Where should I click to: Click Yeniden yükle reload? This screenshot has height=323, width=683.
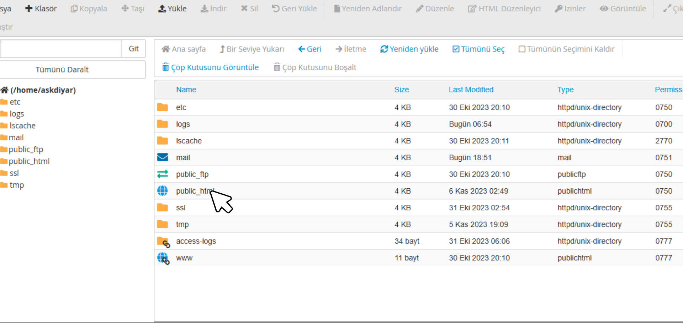[x=409, y=49]
